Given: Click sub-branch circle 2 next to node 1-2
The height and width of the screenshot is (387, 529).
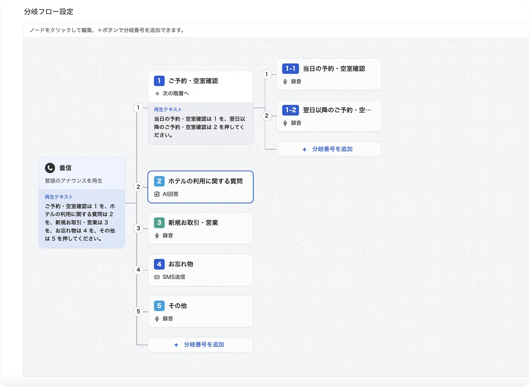Looking at the screenshot, I should (266, 115).
